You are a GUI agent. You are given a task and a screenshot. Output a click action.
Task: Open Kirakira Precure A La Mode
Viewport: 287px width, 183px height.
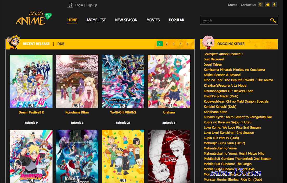pos(225,85)
